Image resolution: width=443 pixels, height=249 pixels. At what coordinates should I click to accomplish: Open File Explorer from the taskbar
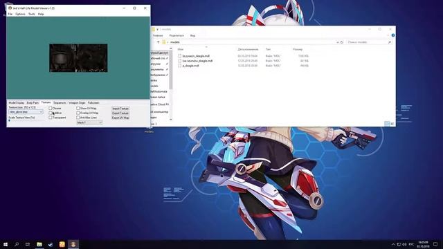coord(39,244)
